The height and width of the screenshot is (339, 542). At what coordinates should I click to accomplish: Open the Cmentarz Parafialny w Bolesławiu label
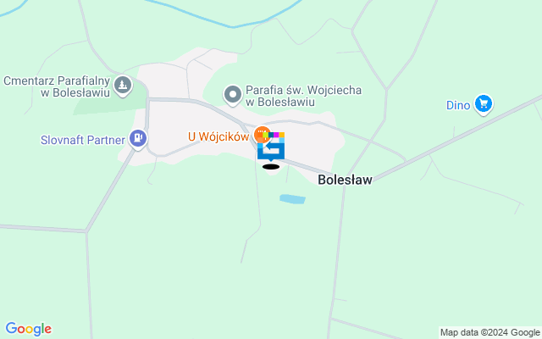point(57,86)
